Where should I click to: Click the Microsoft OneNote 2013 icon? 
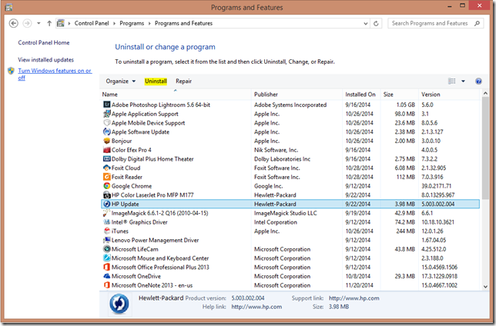[107, 285]
